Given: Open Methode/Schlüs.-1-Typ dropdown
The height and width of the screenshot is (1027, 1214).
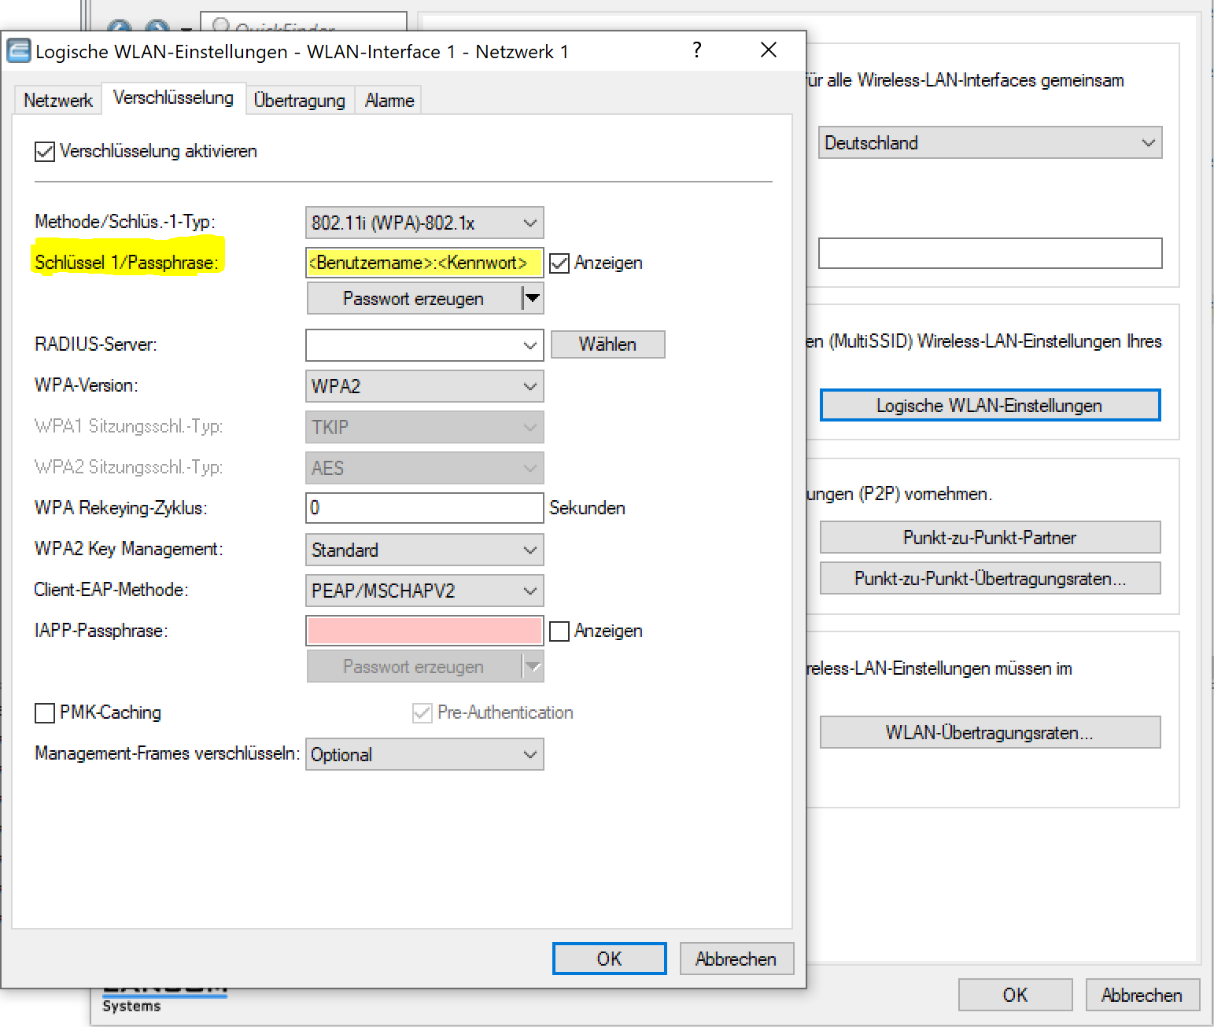Looking at the screenshot, I should click(x=424, y=223).
